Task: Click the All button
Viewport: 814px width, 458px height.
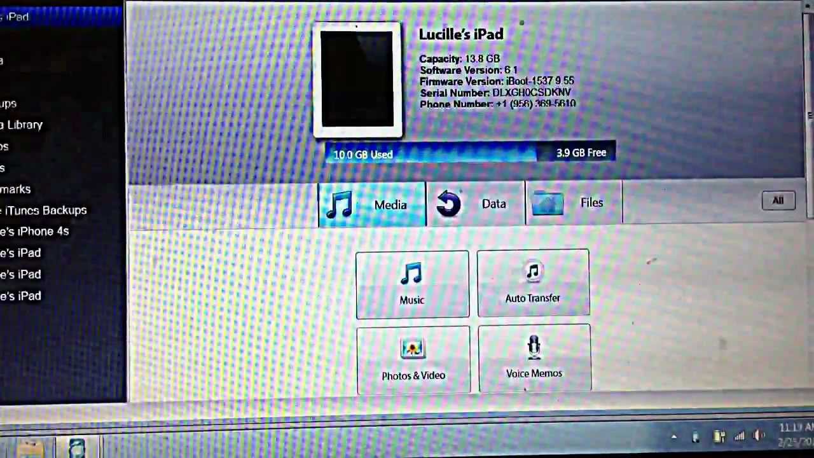Action: coord(778,200)
